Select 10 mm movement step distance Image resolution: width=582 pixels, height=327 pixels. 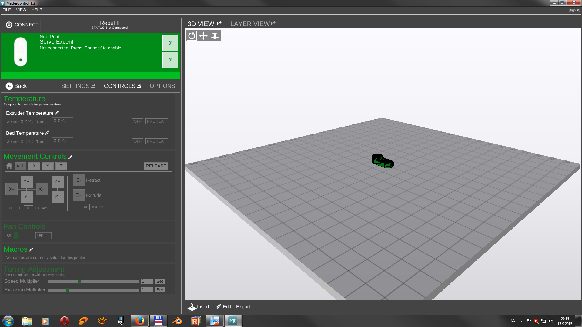[28, 208]
